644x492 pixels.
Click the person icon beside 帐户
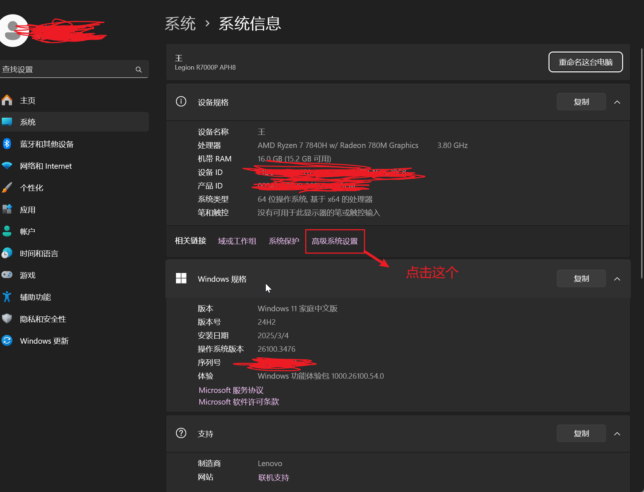click(x=7, y=231)
